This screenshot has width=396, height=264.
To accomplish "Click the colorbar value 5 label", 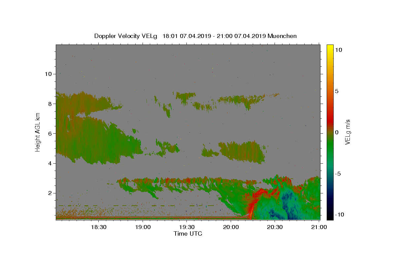I will point(337,91).
